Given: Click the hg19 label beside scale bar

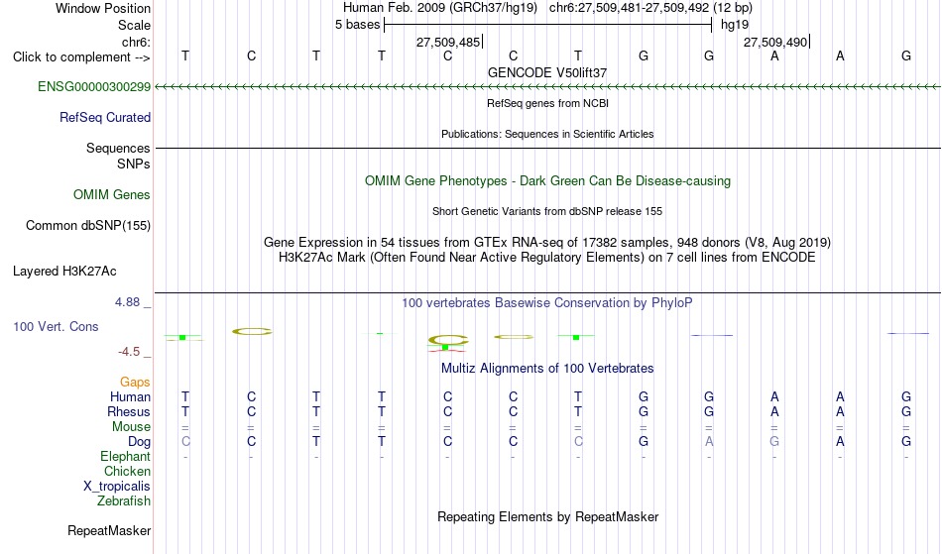Looking at the screenshot, I should click(x=735, y=25).
